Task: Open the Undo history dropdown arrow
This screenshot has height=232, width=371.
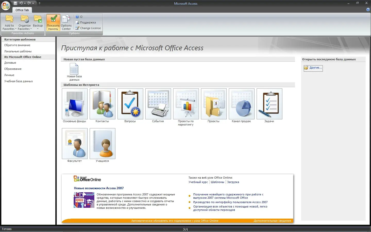Action: [x=25, y=3]
